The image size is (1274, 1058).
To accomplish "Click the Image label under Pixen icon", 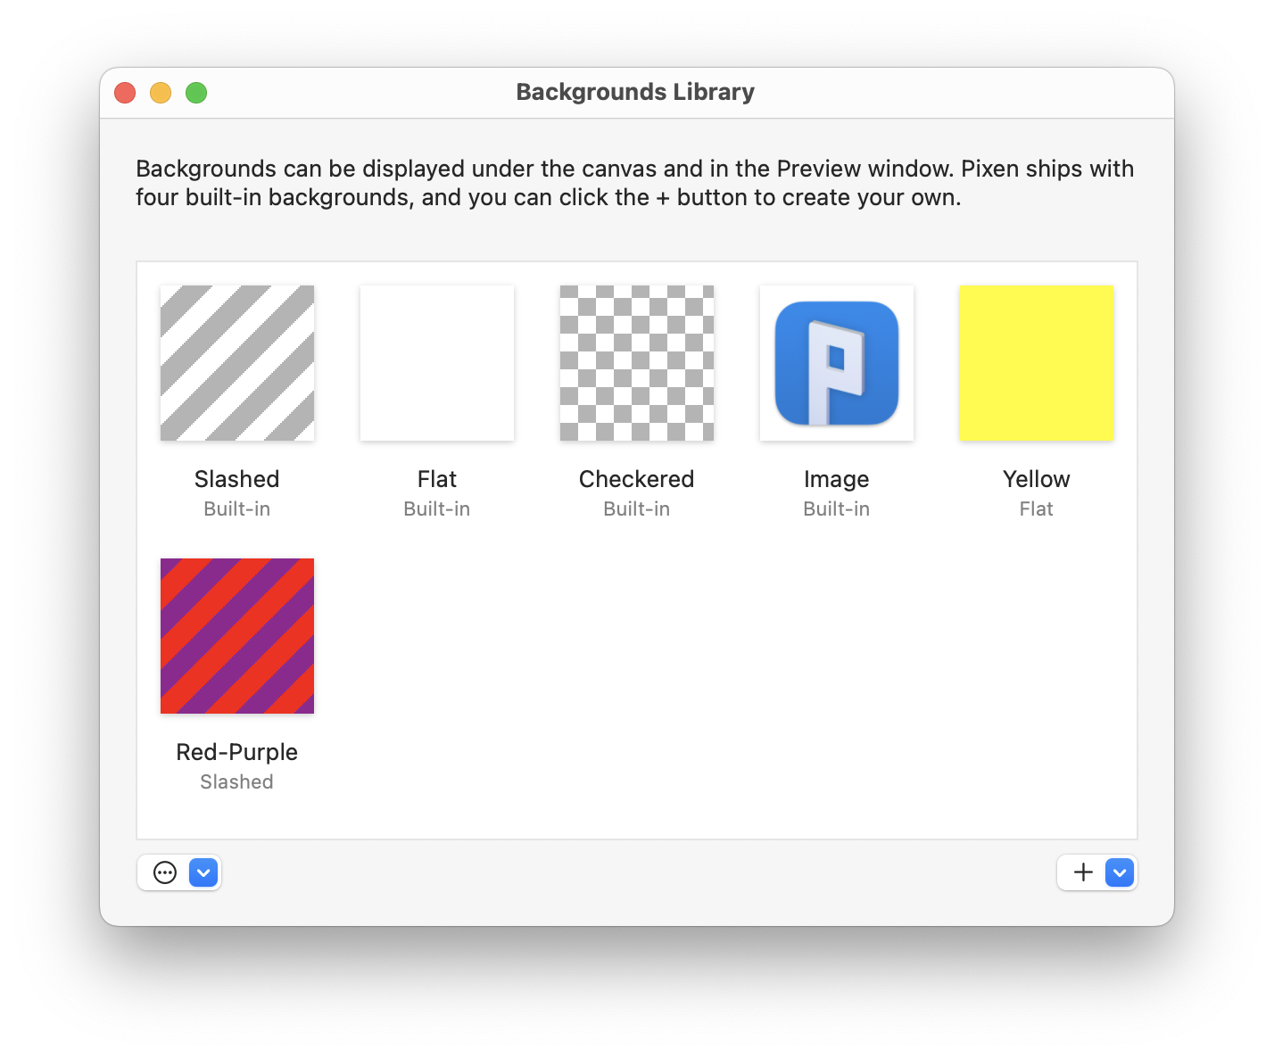I will click(836, 479).
